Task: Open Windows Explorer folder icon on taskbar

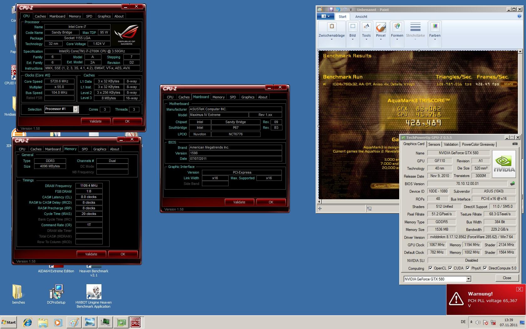Action: click(43, 322)
